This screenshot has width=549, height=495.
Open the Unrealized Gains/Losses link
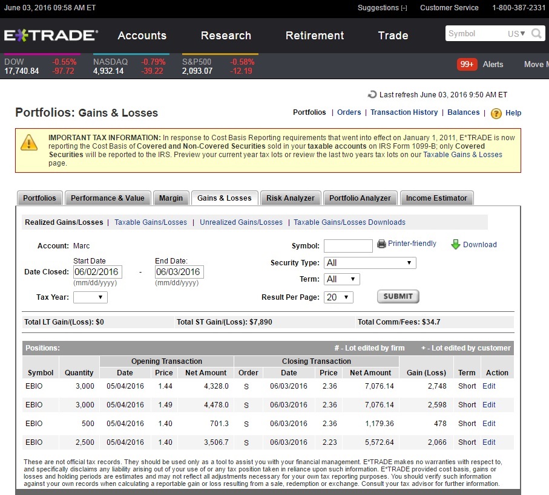click(241, 222)
